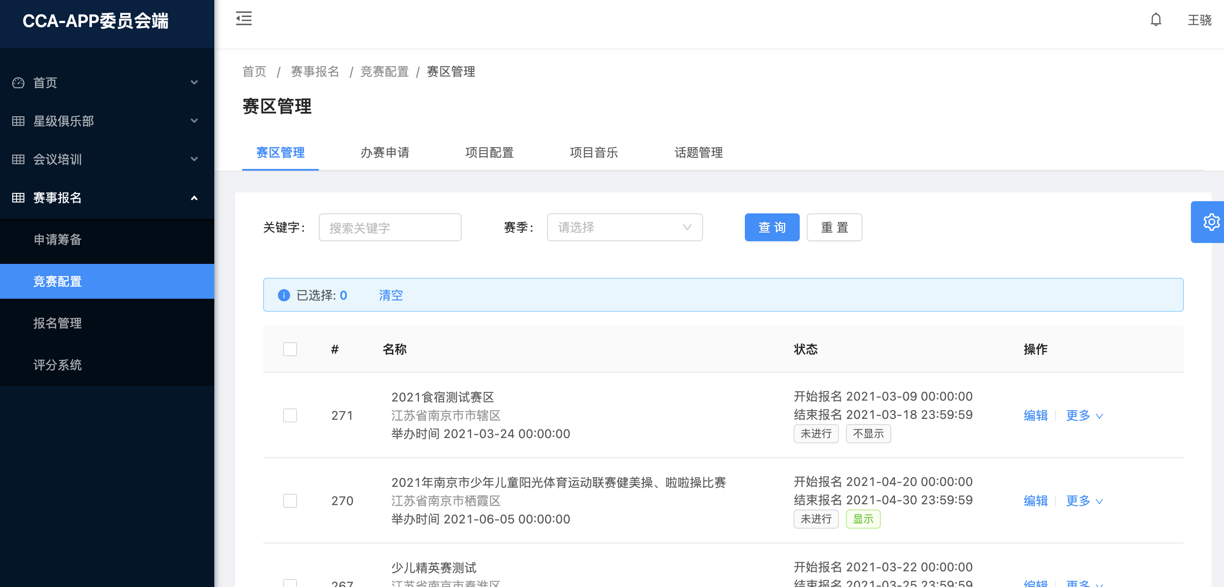The height and width of the screenshot is (587, 1224).
Task: Switch to the 项目音乐 tab
Action: coord(594,152)
